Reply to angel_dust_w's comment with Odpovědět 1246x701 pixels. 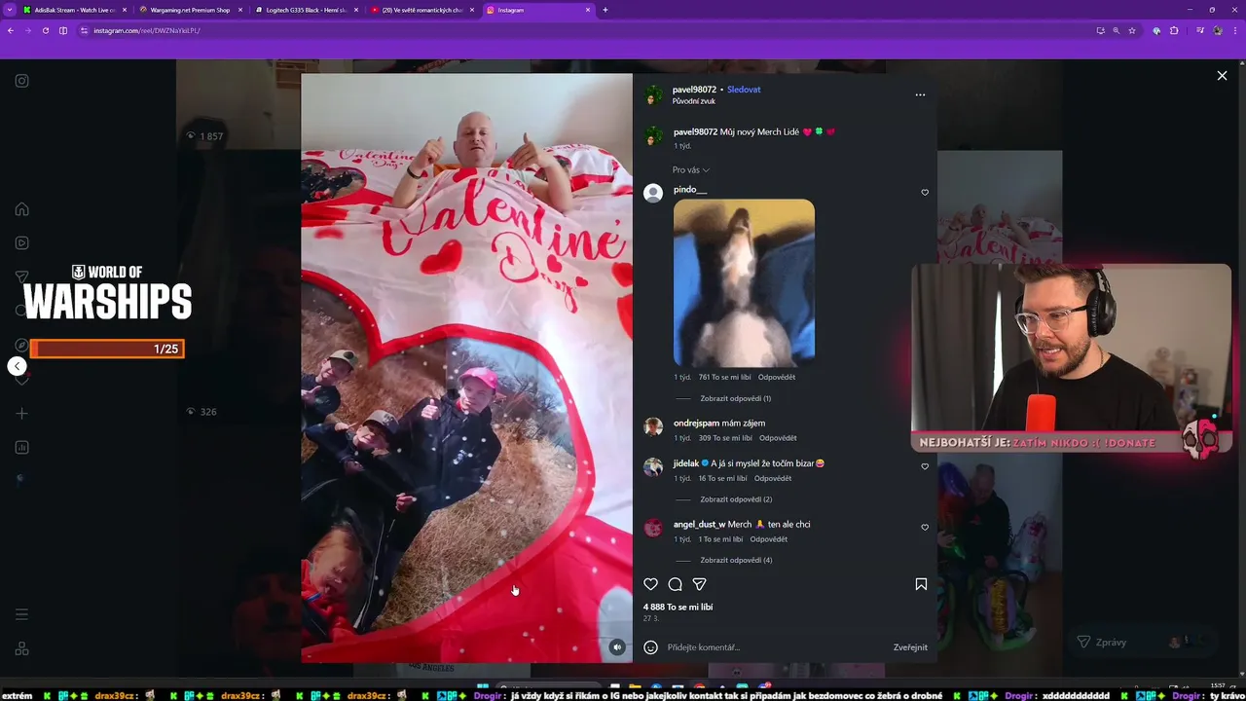click(x=769, y=539)
